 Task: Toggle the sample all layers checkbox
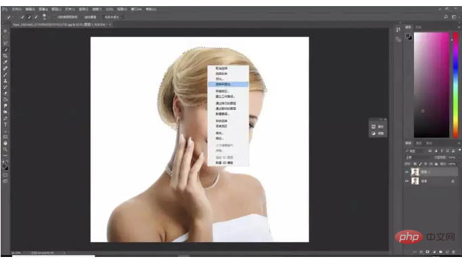pyautogui.click(x=55, y=17)
